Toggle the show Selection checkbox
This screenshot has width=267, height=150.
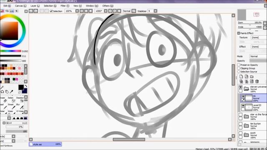[51, 11]
